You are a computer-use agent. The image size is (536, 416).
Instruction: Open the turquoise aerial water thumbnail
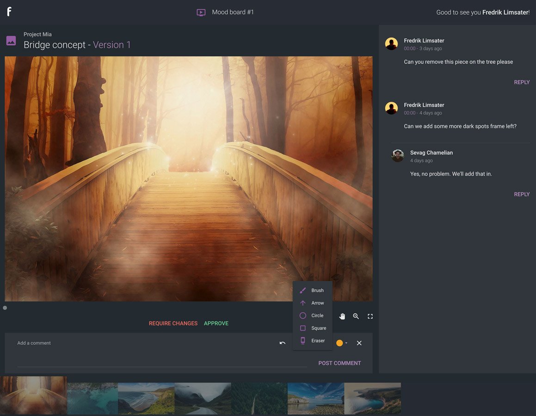[92, 398]
